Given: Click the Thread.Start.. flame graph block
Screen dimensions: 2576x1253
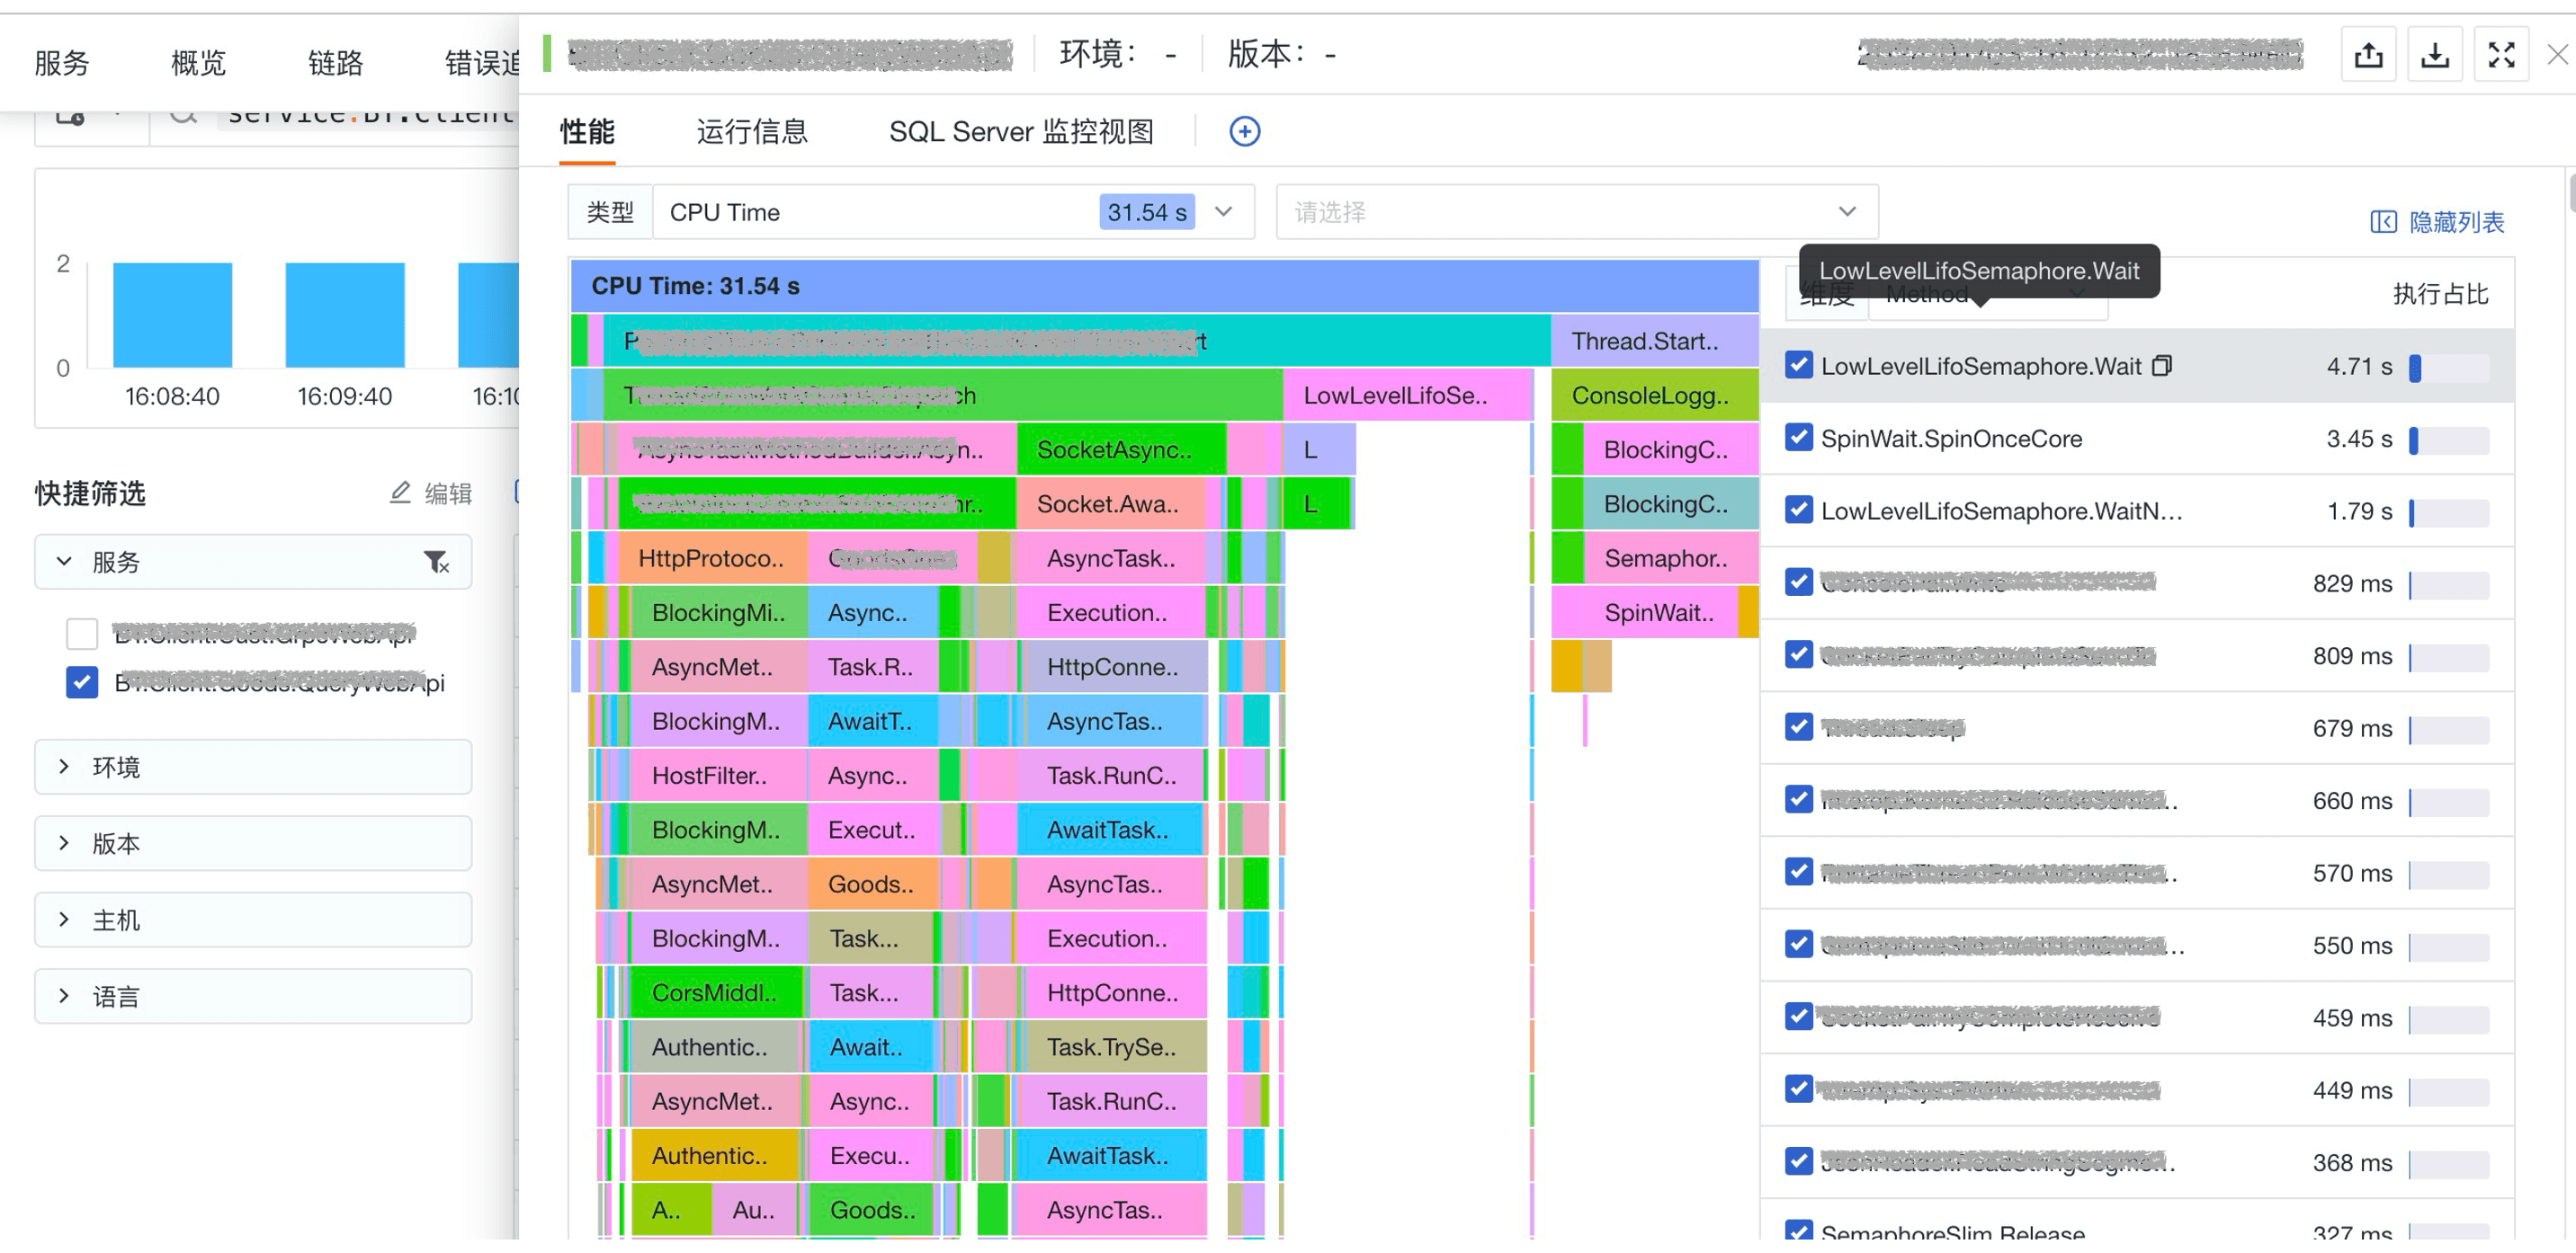Looking at the screenshot, I should point(1654,341).
